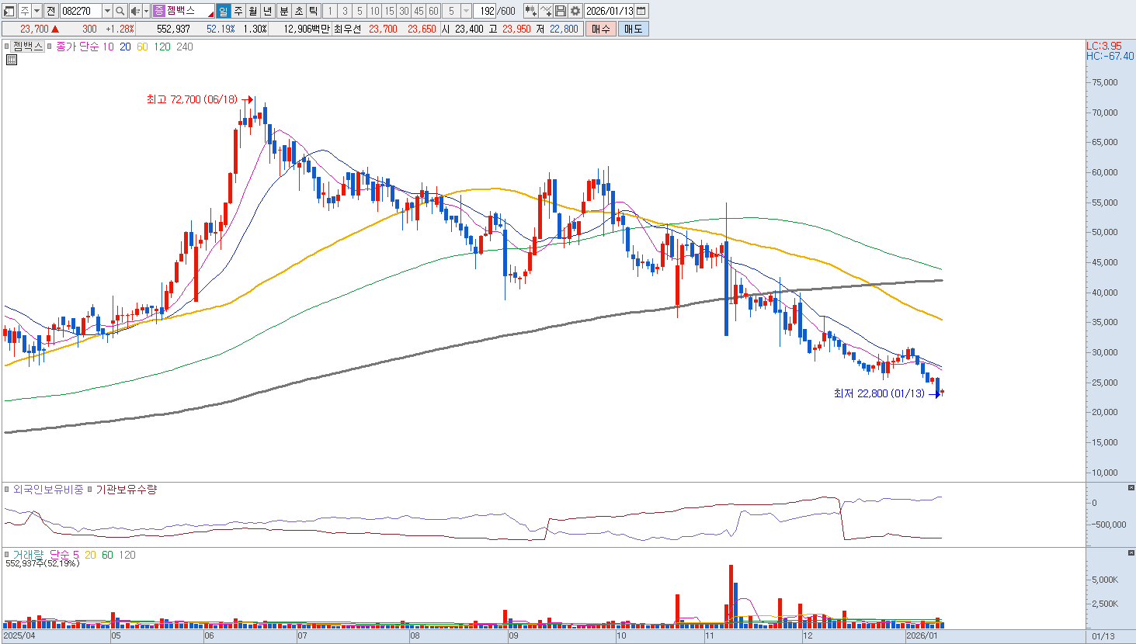Open the dropdown arrow beside the 주 button
Viewport: 1136px width, 644px height.
point(36,11)
